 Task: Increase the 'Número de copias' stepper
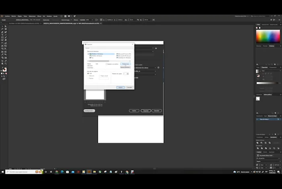tap(128, 73)
